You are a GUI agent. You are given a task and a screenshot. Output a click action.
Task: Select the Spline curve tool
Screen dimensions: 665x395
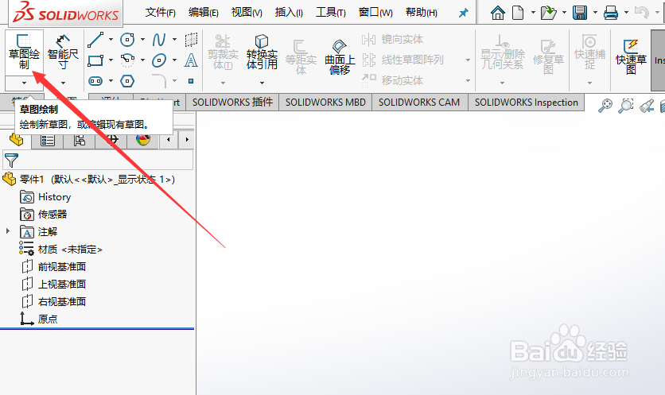click(x=159, y=40)
